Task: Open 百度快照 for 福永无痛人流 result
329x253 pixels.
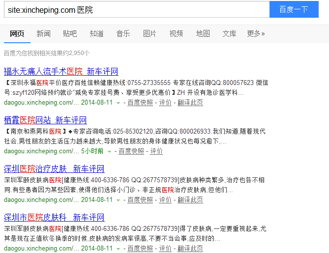Action: click(140, 103)
